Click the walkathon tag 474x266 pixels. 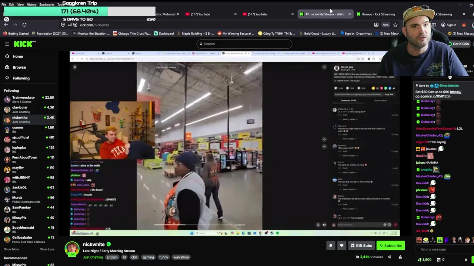point(181,258)
